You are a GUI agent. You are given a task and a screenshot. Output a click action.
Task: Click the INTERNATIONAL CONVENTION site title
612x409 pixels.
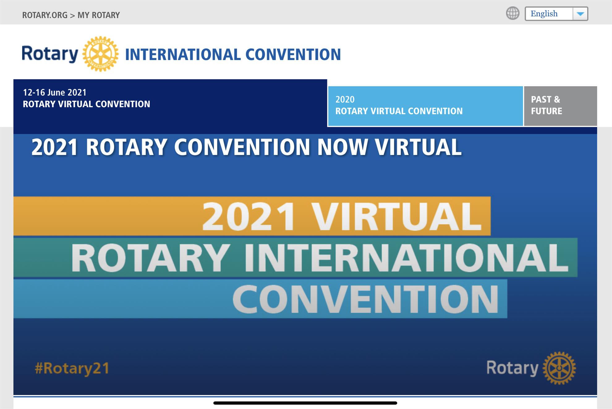pyautogui.click(x=233, y=55)
